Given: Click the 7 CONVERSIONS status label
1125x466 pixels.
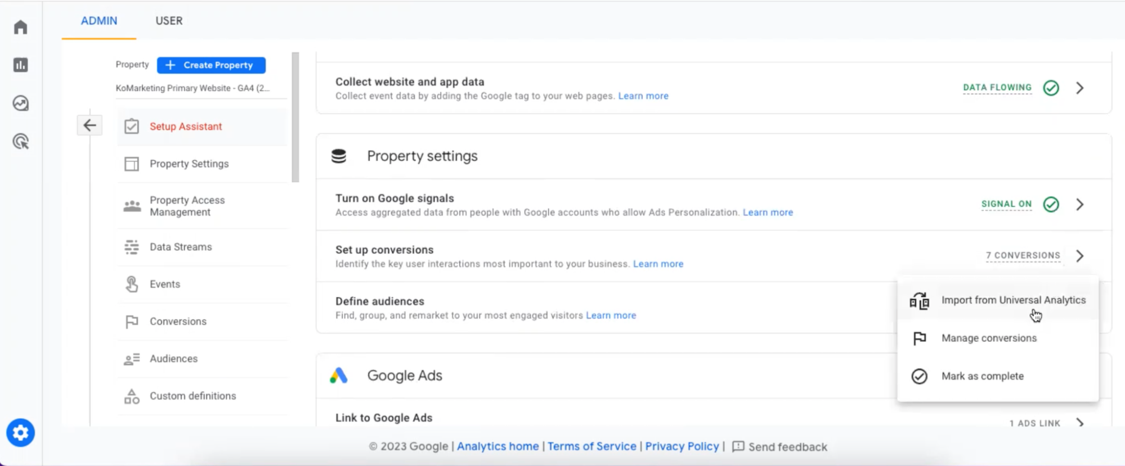Looking at the screenshot, I should click(1023, 256).
